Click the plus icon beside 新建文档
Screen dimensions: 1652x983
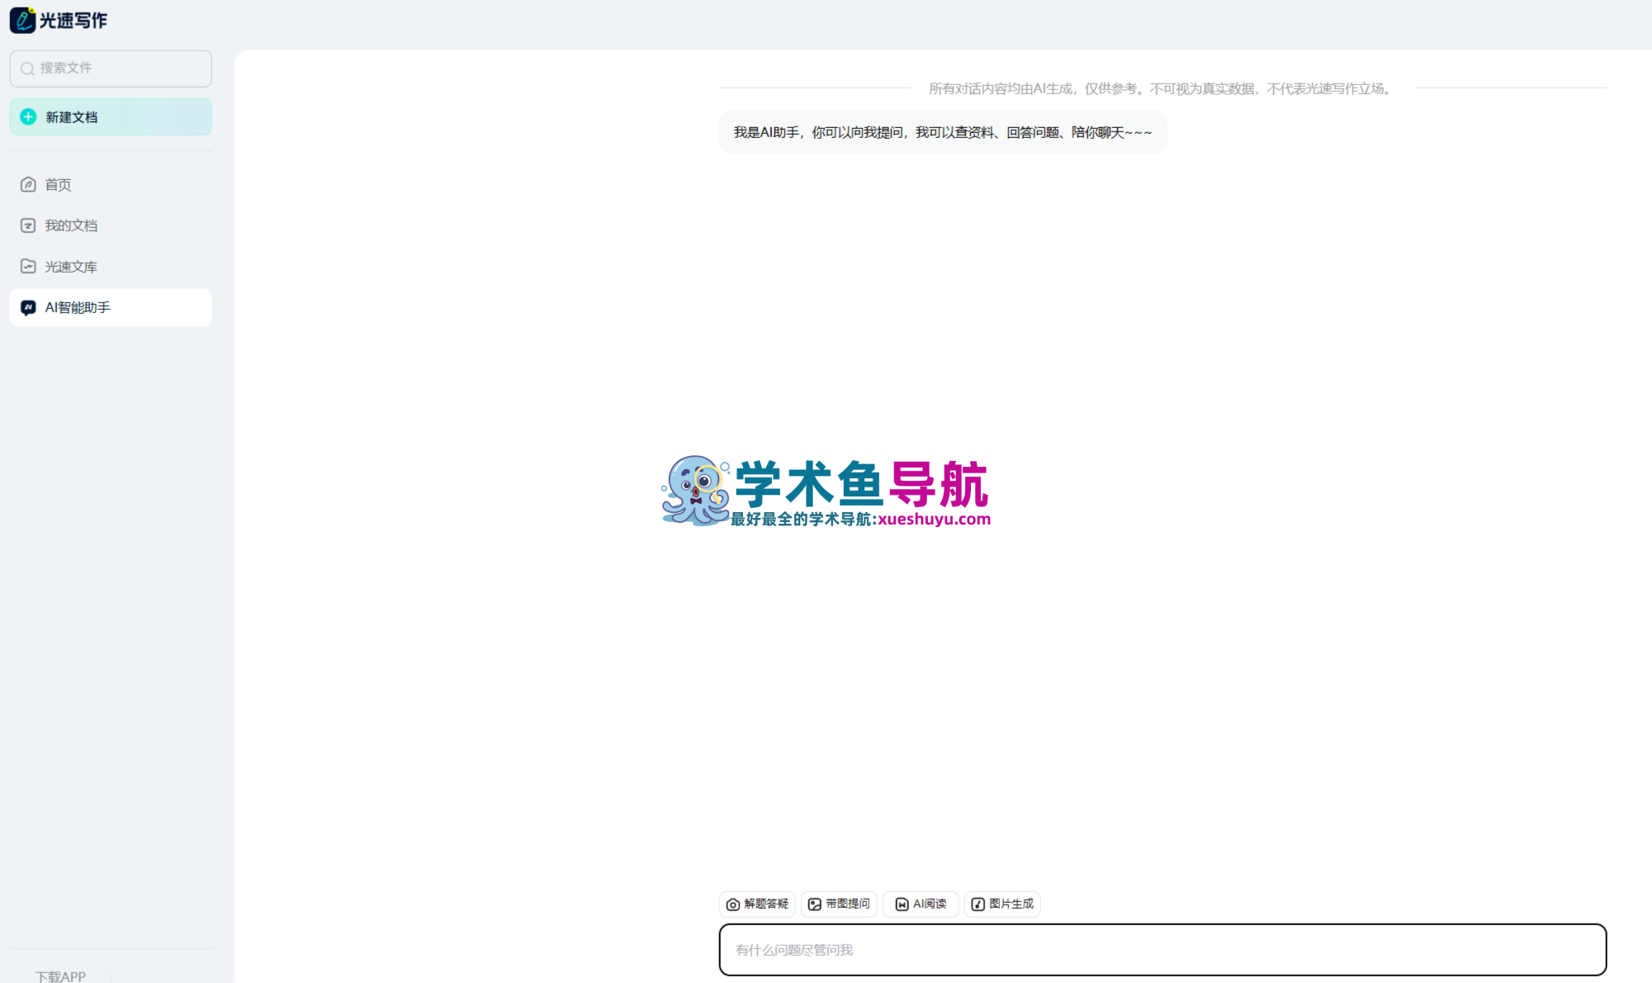(x=28, y=116)
